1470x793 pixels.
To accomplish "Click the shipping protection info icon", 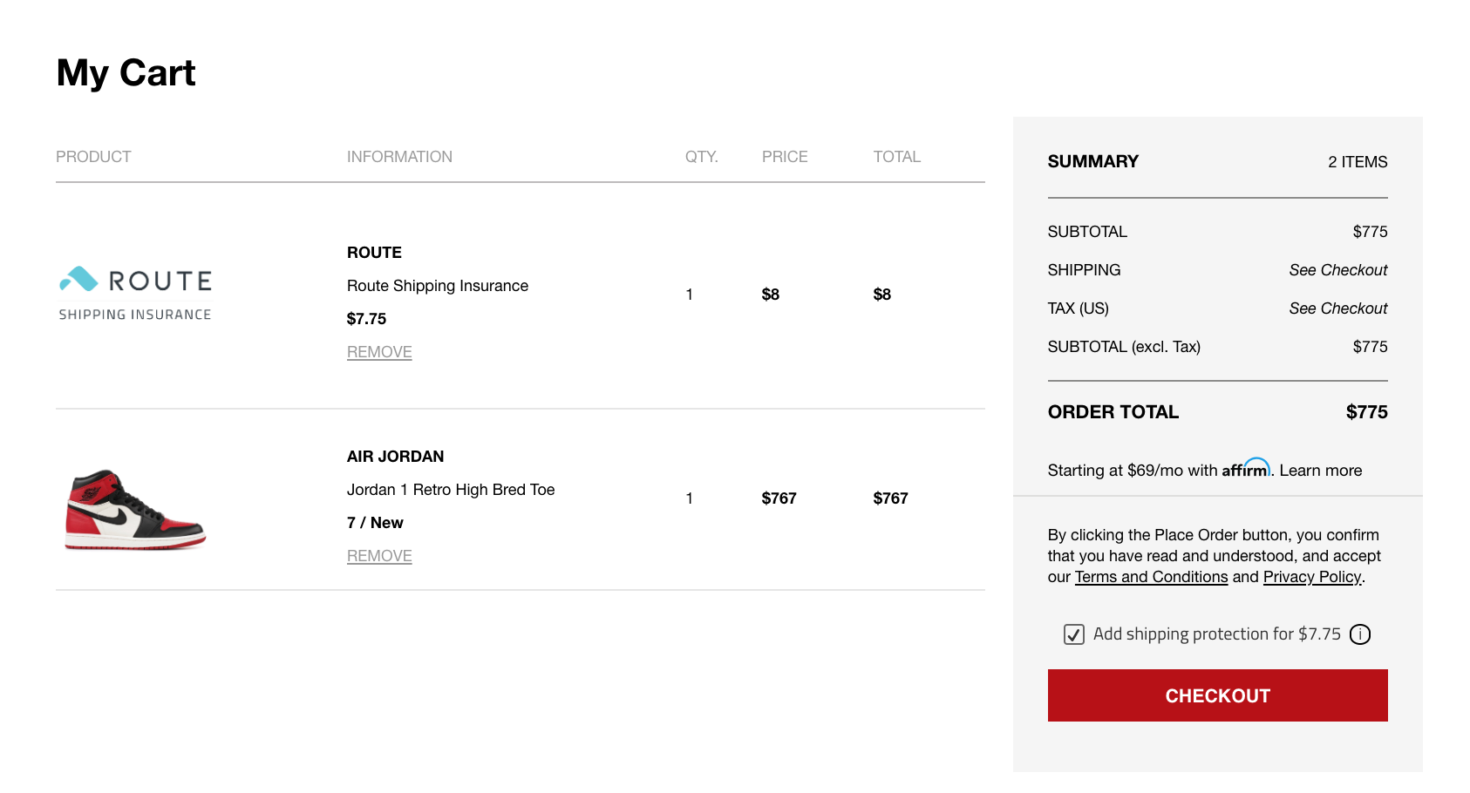I will coord(1360,634).
